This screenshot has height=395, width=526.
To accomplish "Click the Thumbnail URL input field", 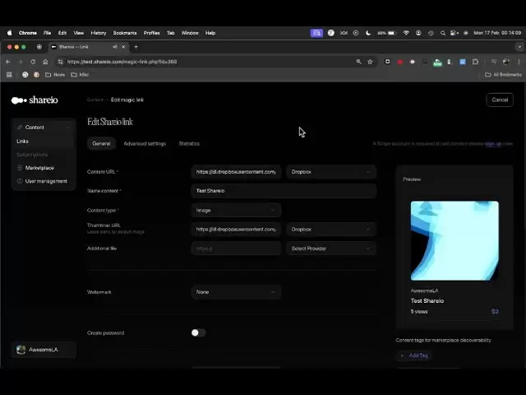I will click(x=236, y=230).
